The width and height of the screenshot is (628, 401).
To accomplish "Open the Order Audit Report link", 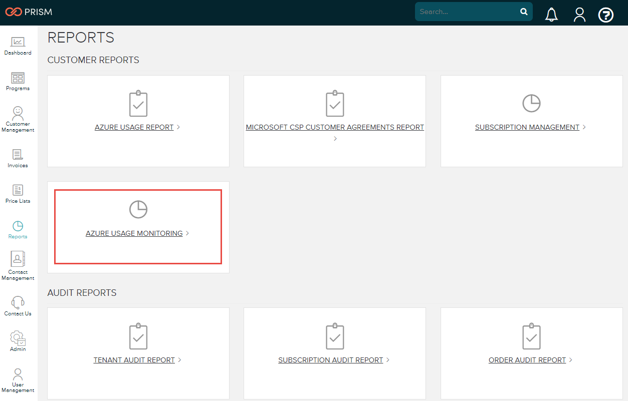I will (x=527, y=359).
